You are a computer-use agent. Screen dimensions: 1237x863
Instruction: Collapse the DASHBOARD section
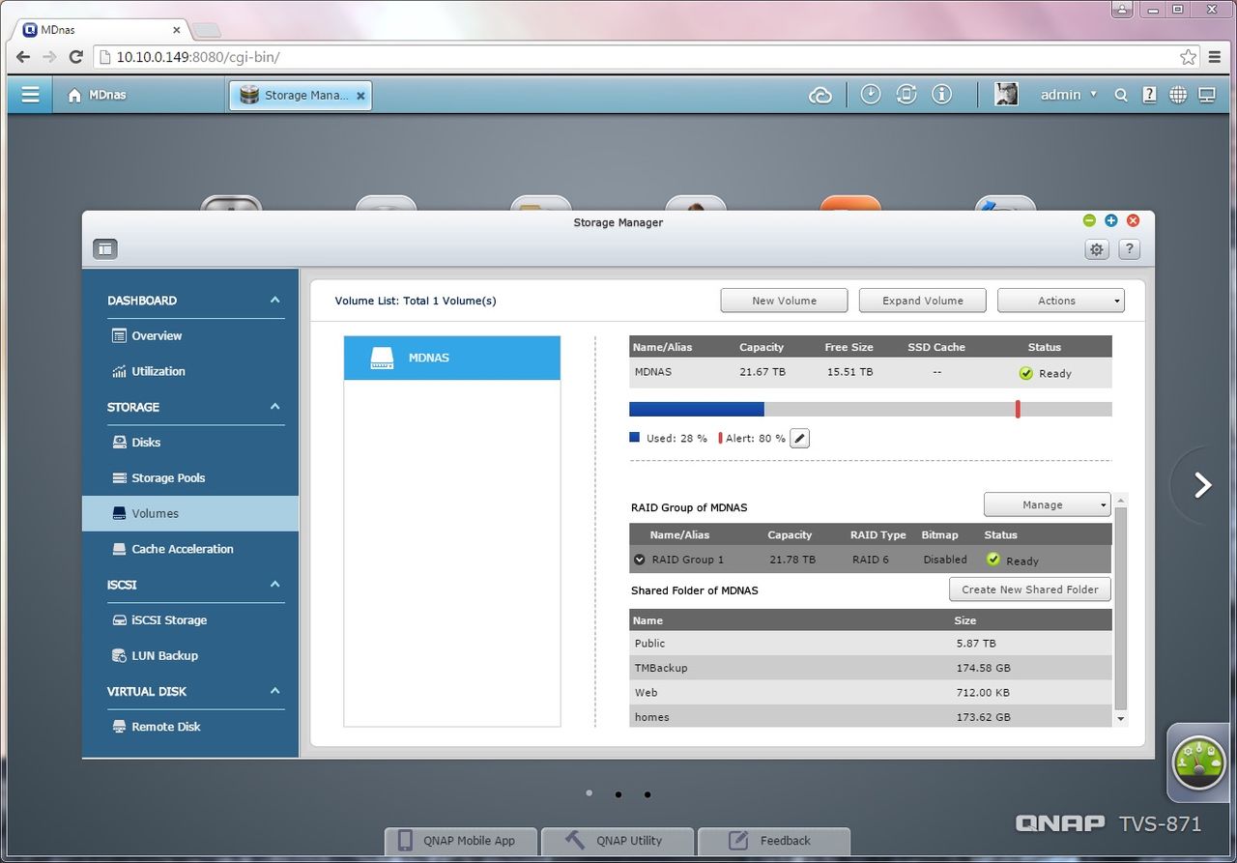tap(274, 301)
